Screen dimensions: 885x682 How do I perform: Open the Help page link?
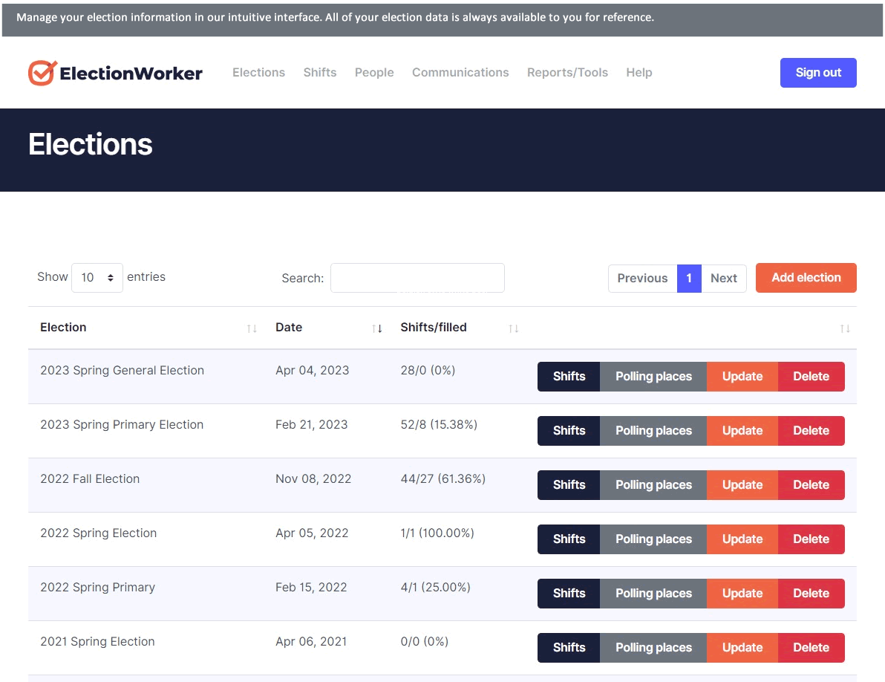tap(639, 73)
